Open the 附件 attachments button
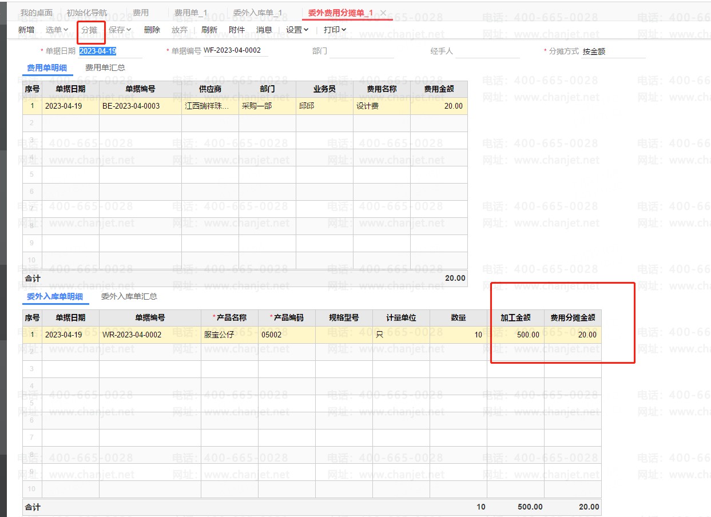The height and width of the screenshot is (517, 711). pyautogui.click(x=236, y=30)
